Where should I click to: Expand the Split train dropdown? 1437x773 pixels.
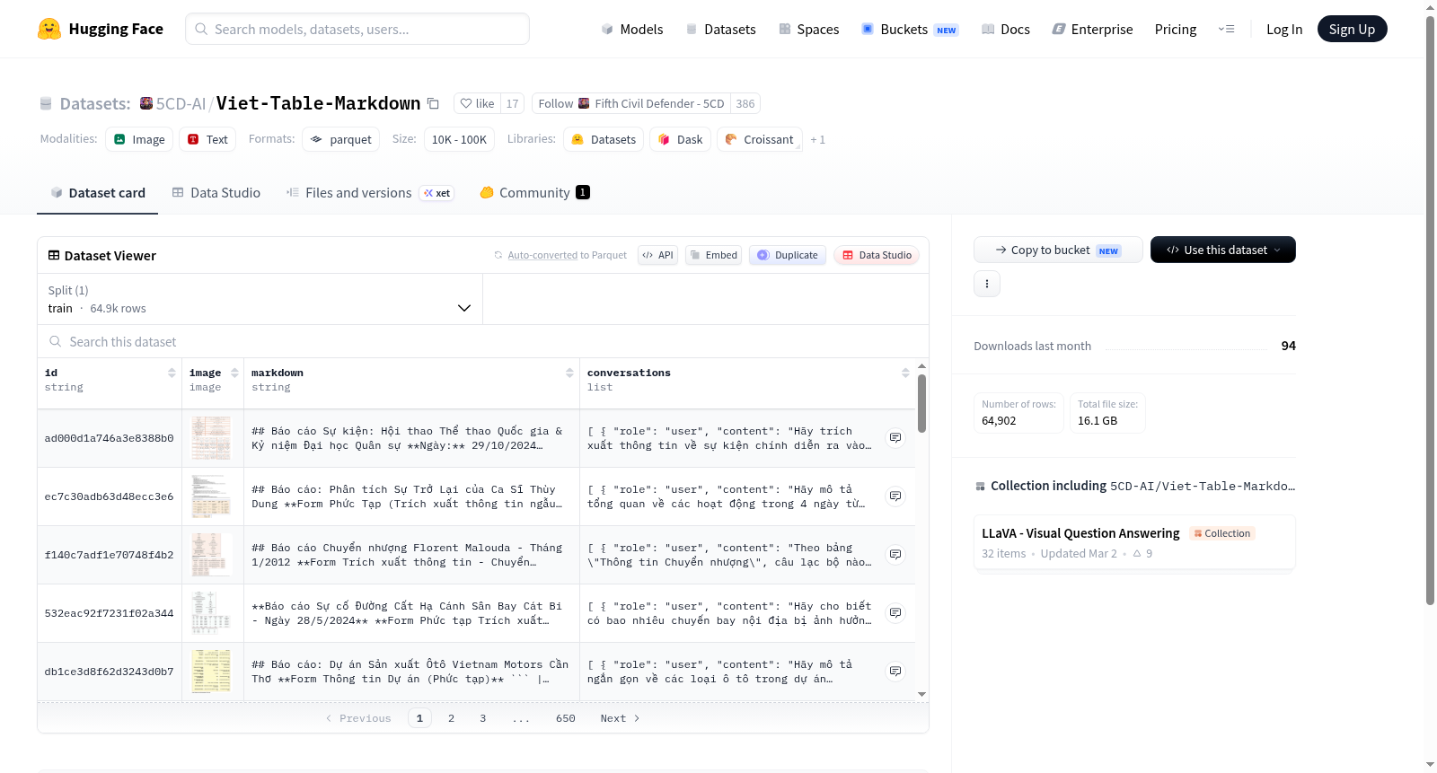tap(260, 299)
